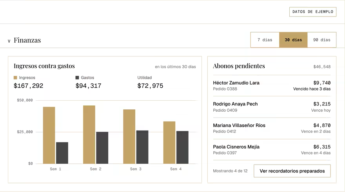This screenshot has height=192, width=345.
Task: Click the Gastos legend color swatch
Action: (77, 78)
